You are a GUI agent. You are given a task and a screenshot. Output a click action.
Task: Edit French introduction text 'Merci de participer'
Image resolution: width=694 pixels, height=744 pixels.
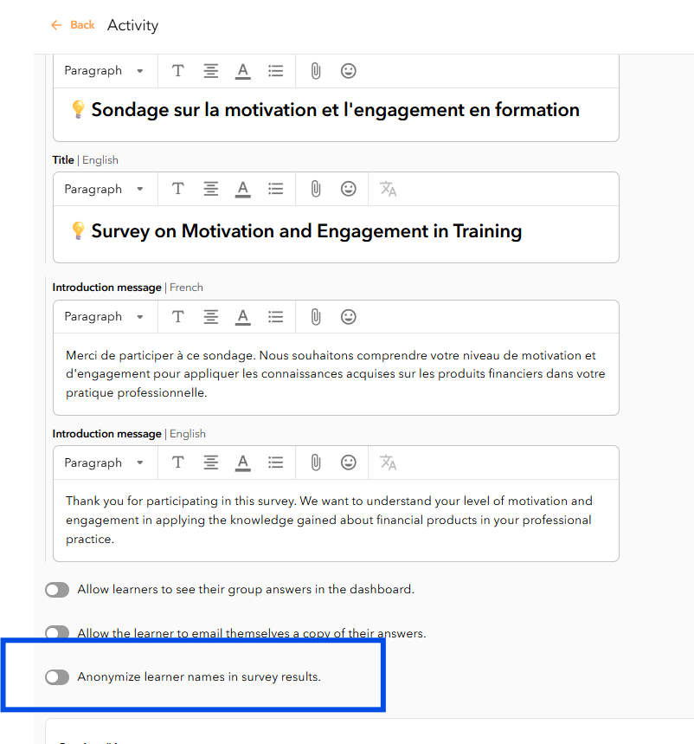[x=336, y=374]
